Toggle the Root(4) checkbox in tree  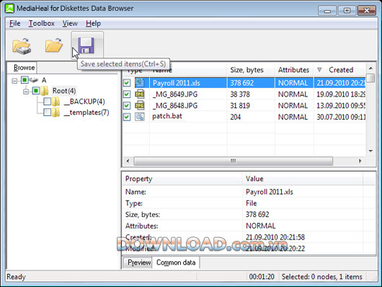point(36,91)
